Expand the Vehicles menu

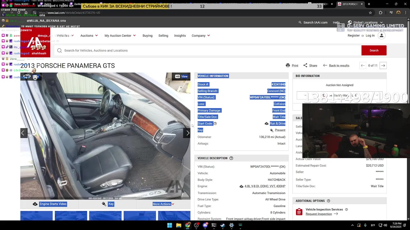click(65, 35)
